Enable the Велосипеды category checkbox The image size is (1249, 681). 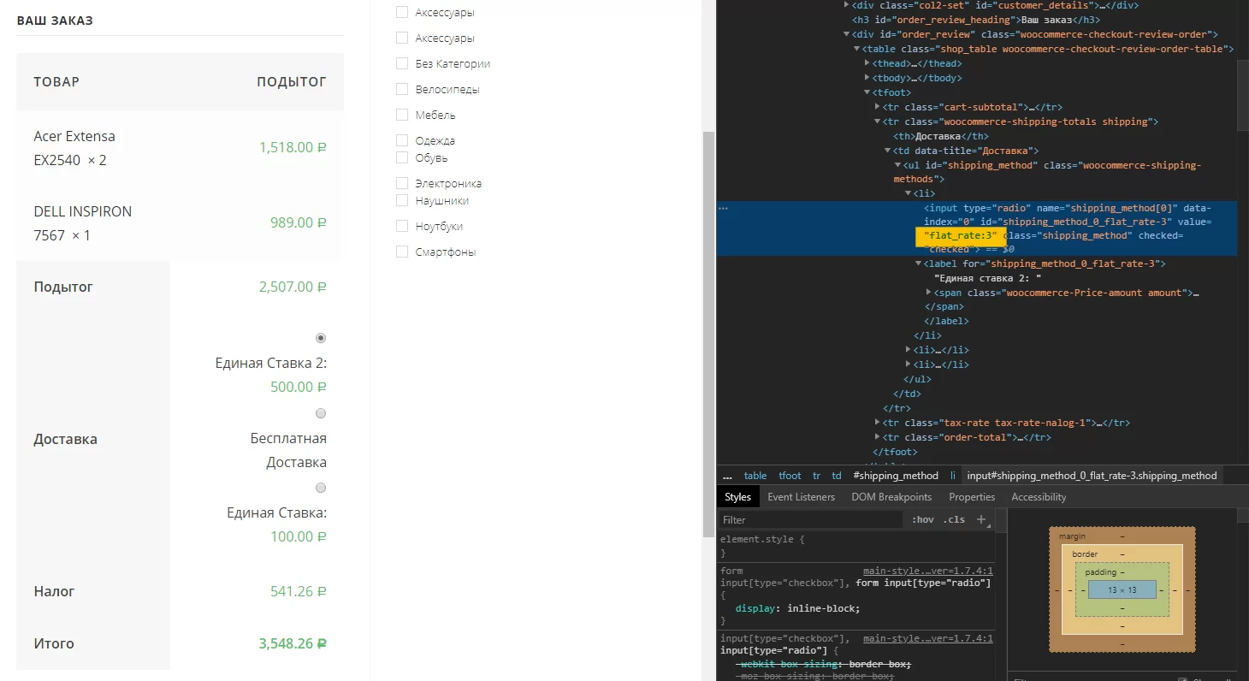(x=402, y=89)
